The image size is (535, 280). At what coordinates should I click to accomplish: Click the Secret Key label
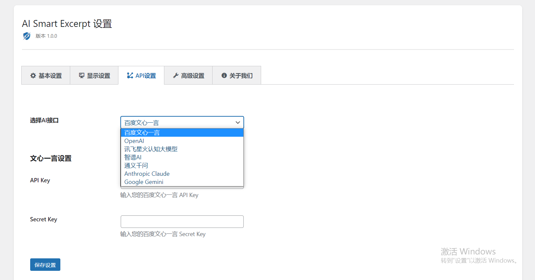(44, 219)
